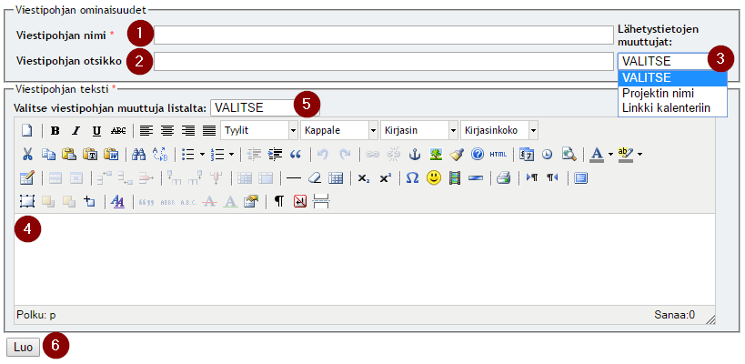Insert a new table
Image resolution: width=745 pixels, height=364 pixels.
coord(27,178)
